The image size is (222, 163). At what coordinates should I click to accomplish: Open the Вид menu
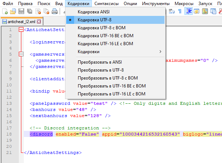click(x=59, y=4)
